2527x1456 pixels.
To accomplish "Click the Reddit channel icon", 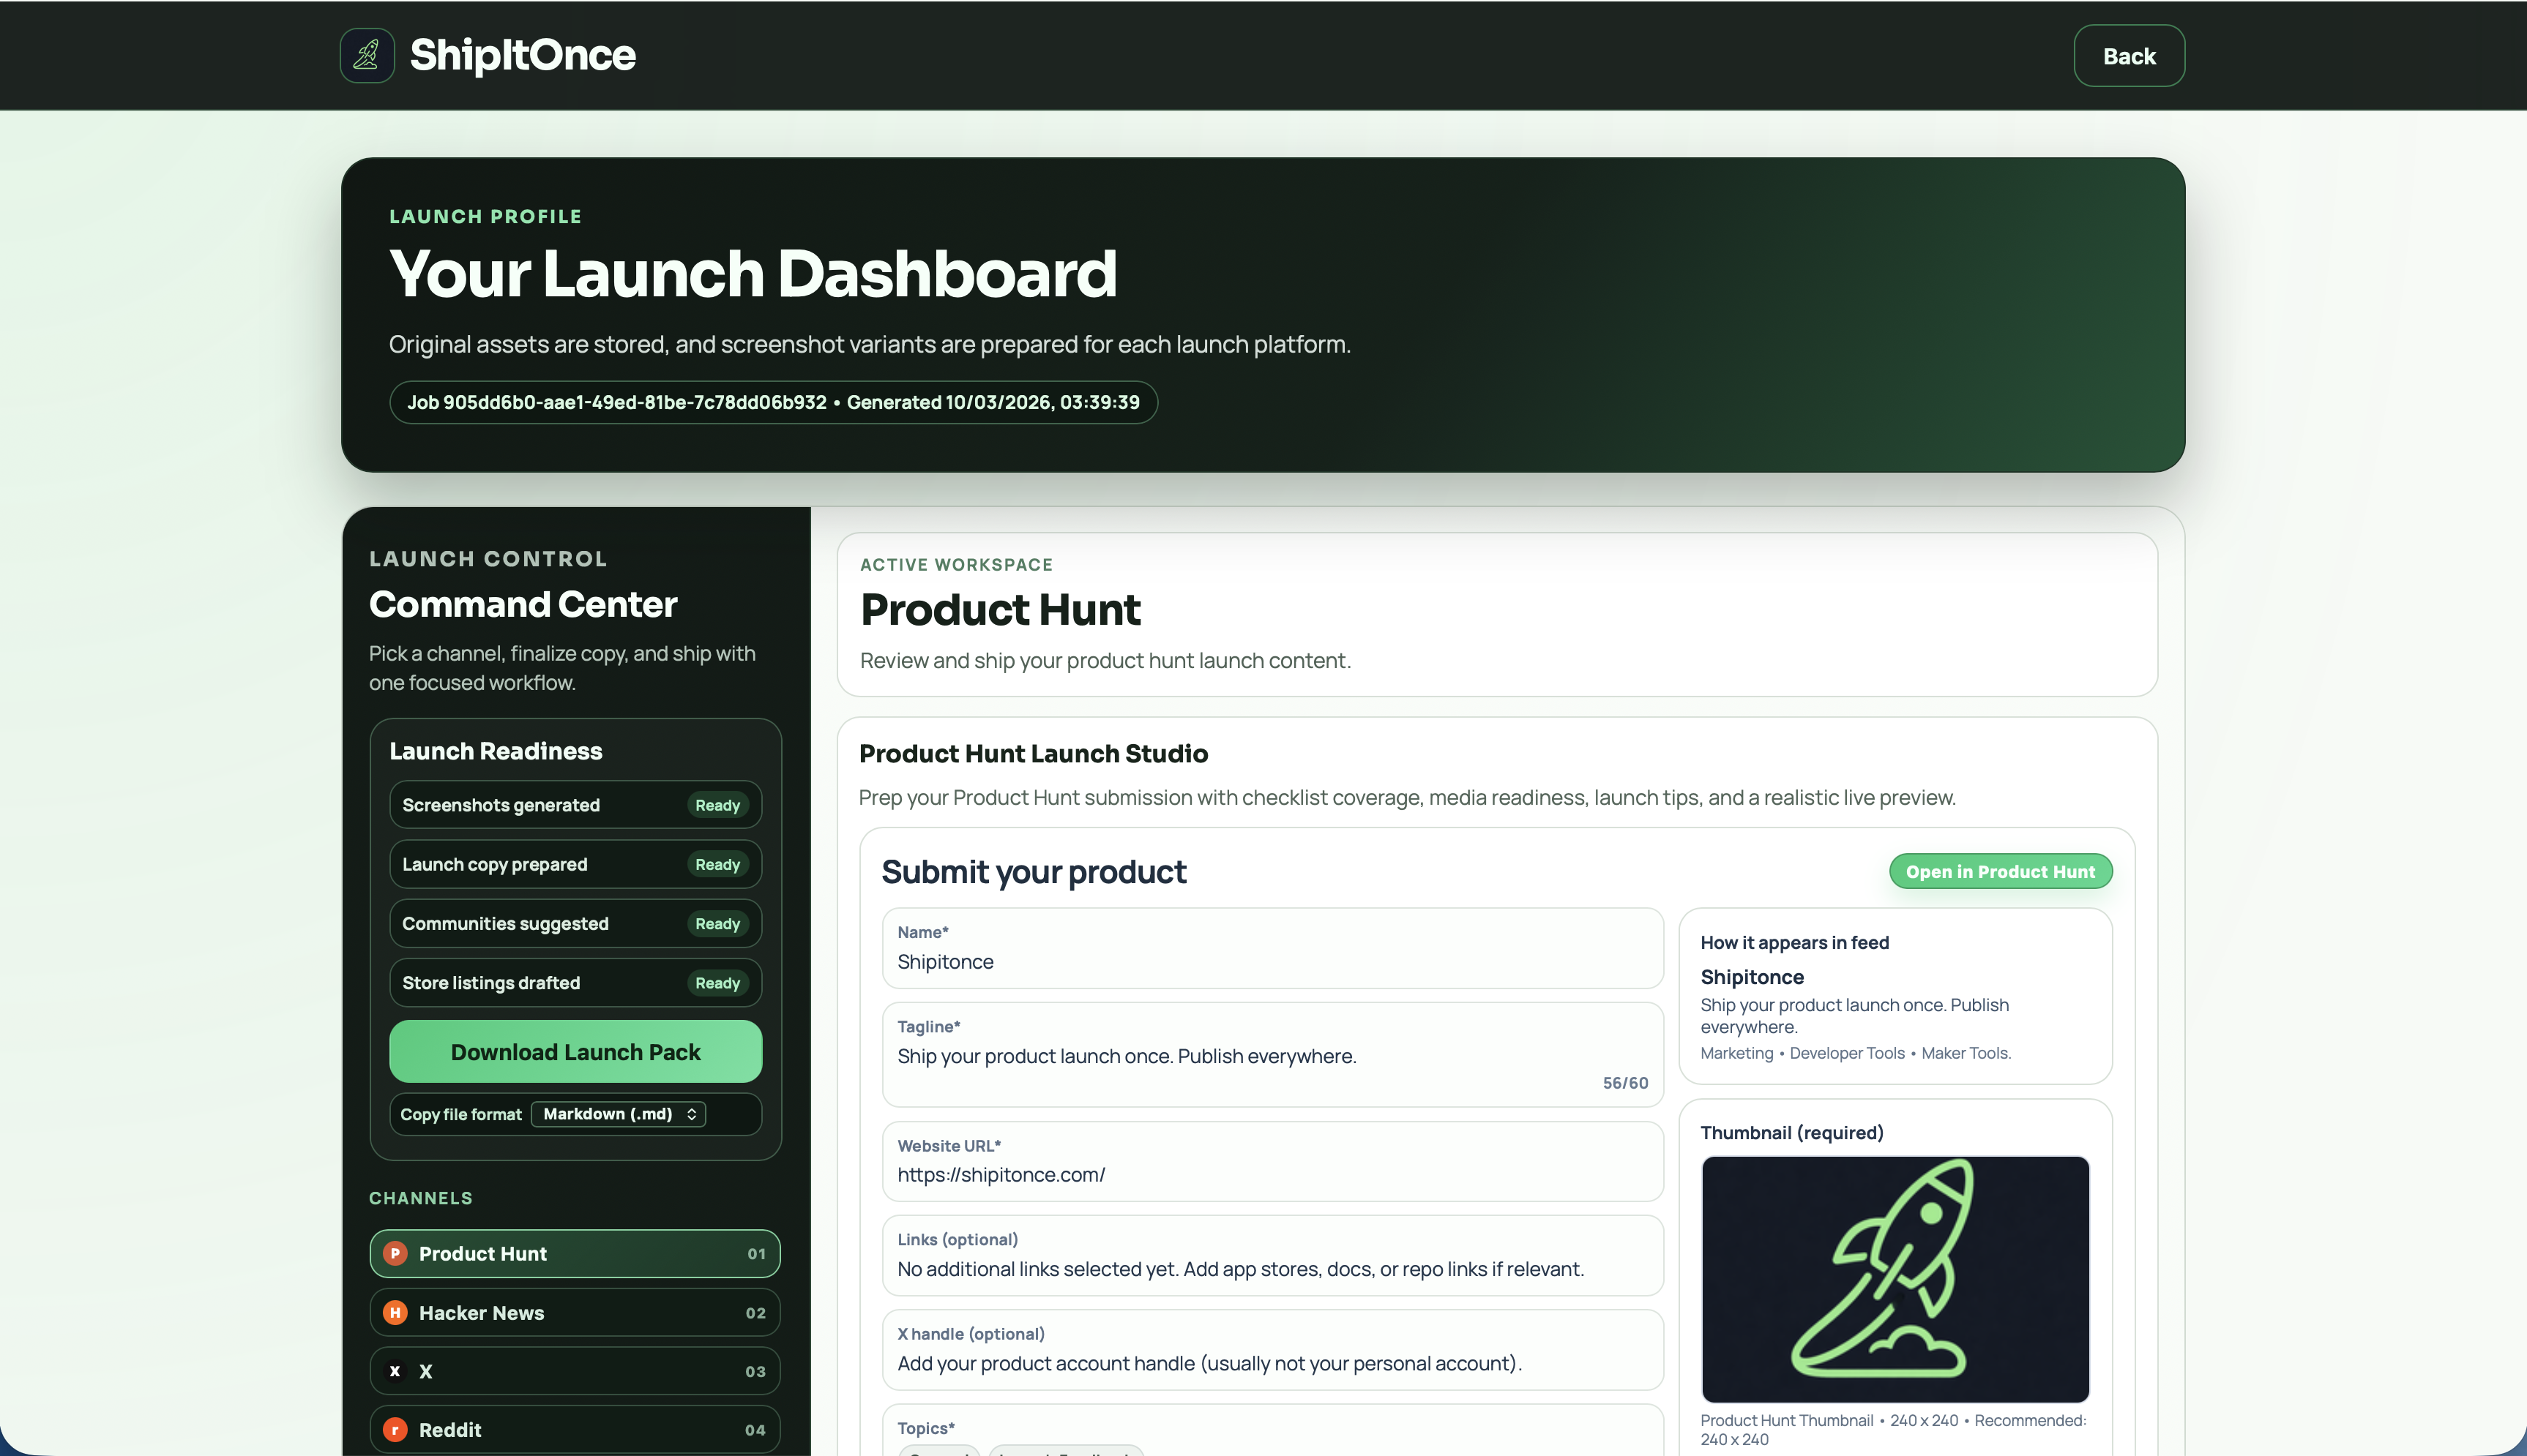I will point(395,1429).
